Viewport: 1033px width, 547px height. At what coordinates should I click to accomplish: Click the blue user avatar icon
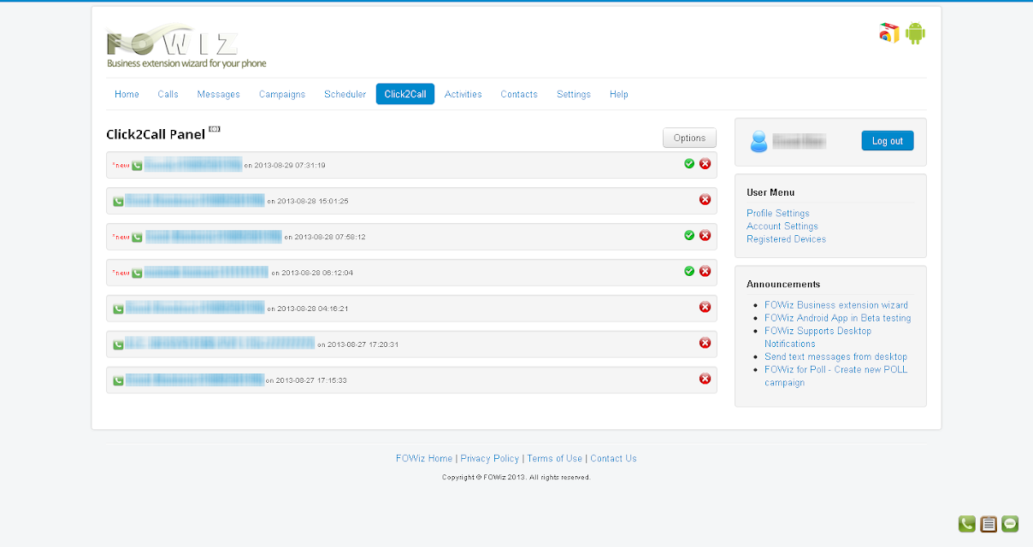point(759,142)
